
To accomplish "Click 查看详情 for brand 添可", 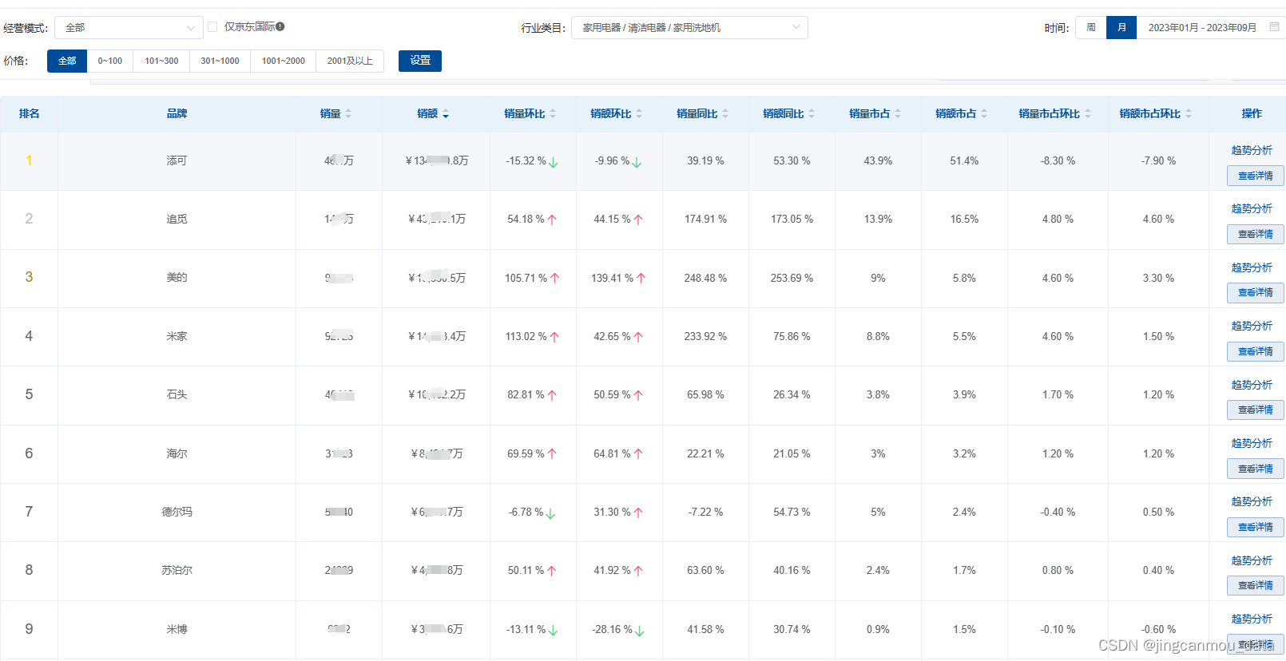I will point(1256,176).
